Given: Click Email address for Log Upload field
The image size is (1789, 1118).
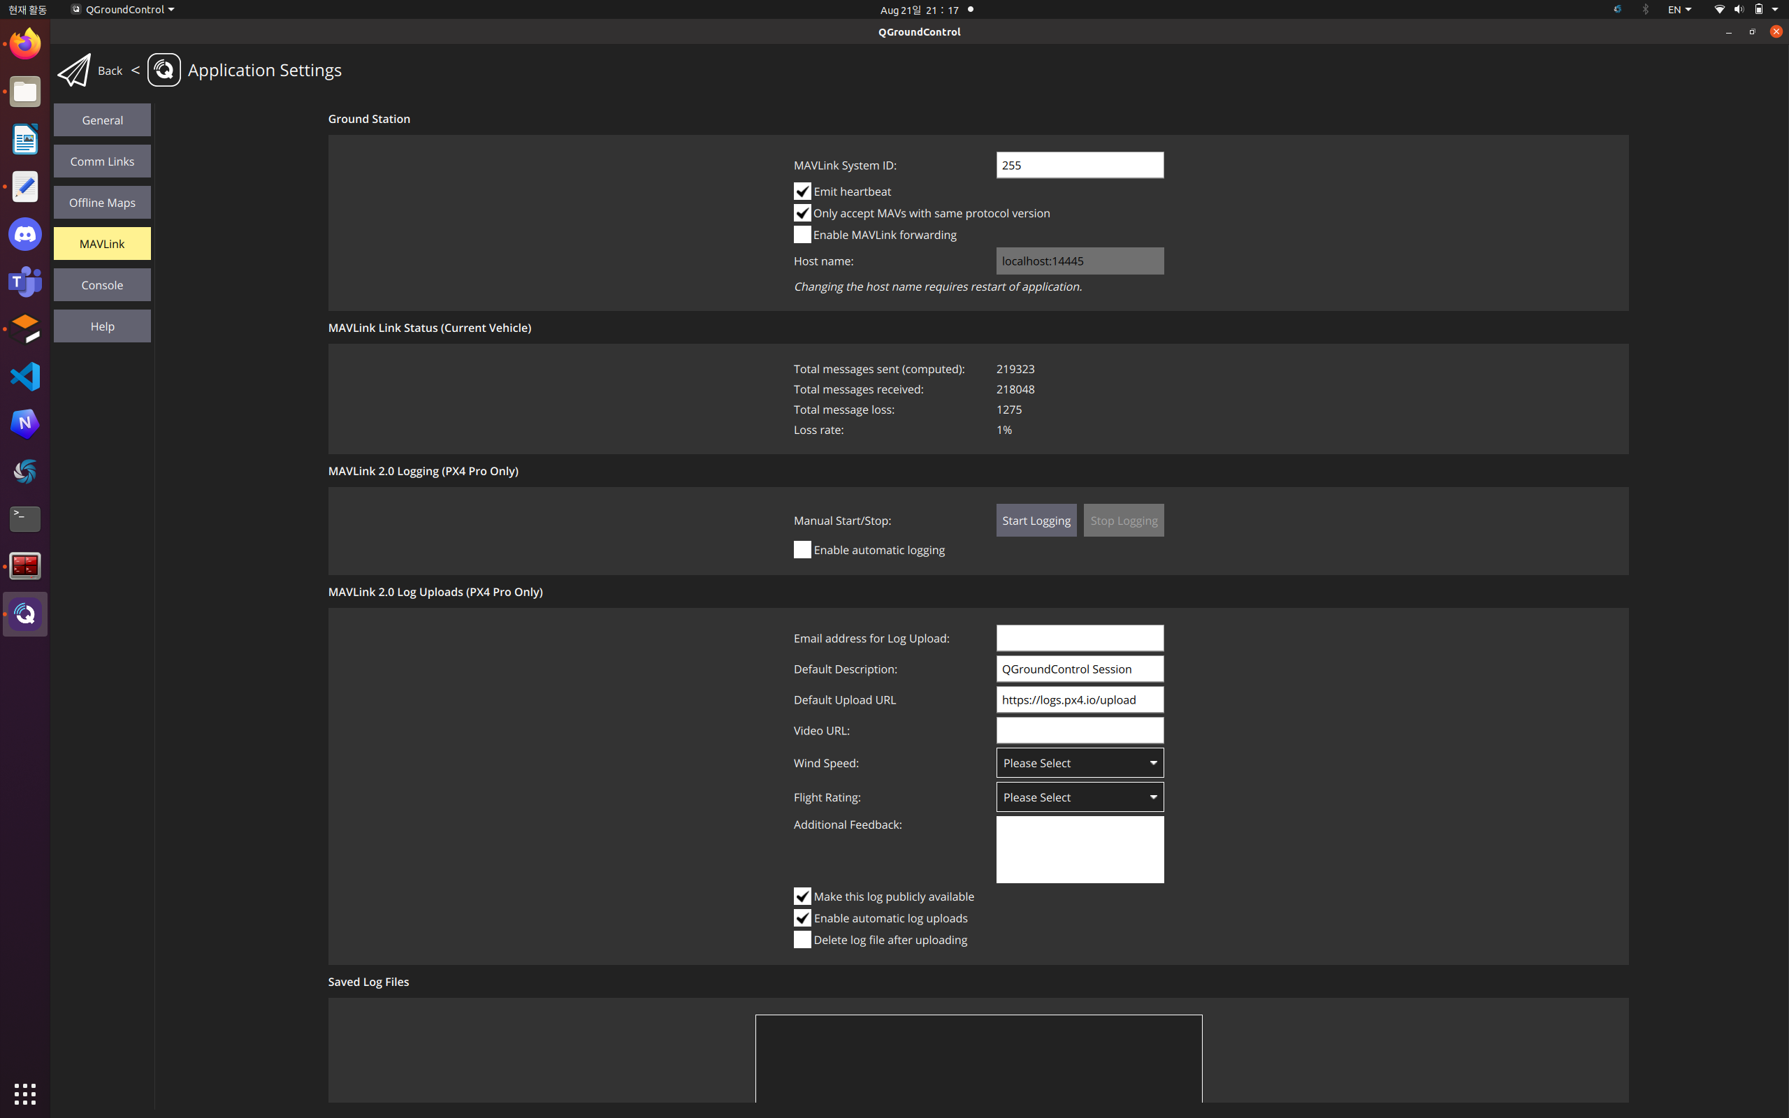Looking at the screenshot, I should tap(1080, 638).
